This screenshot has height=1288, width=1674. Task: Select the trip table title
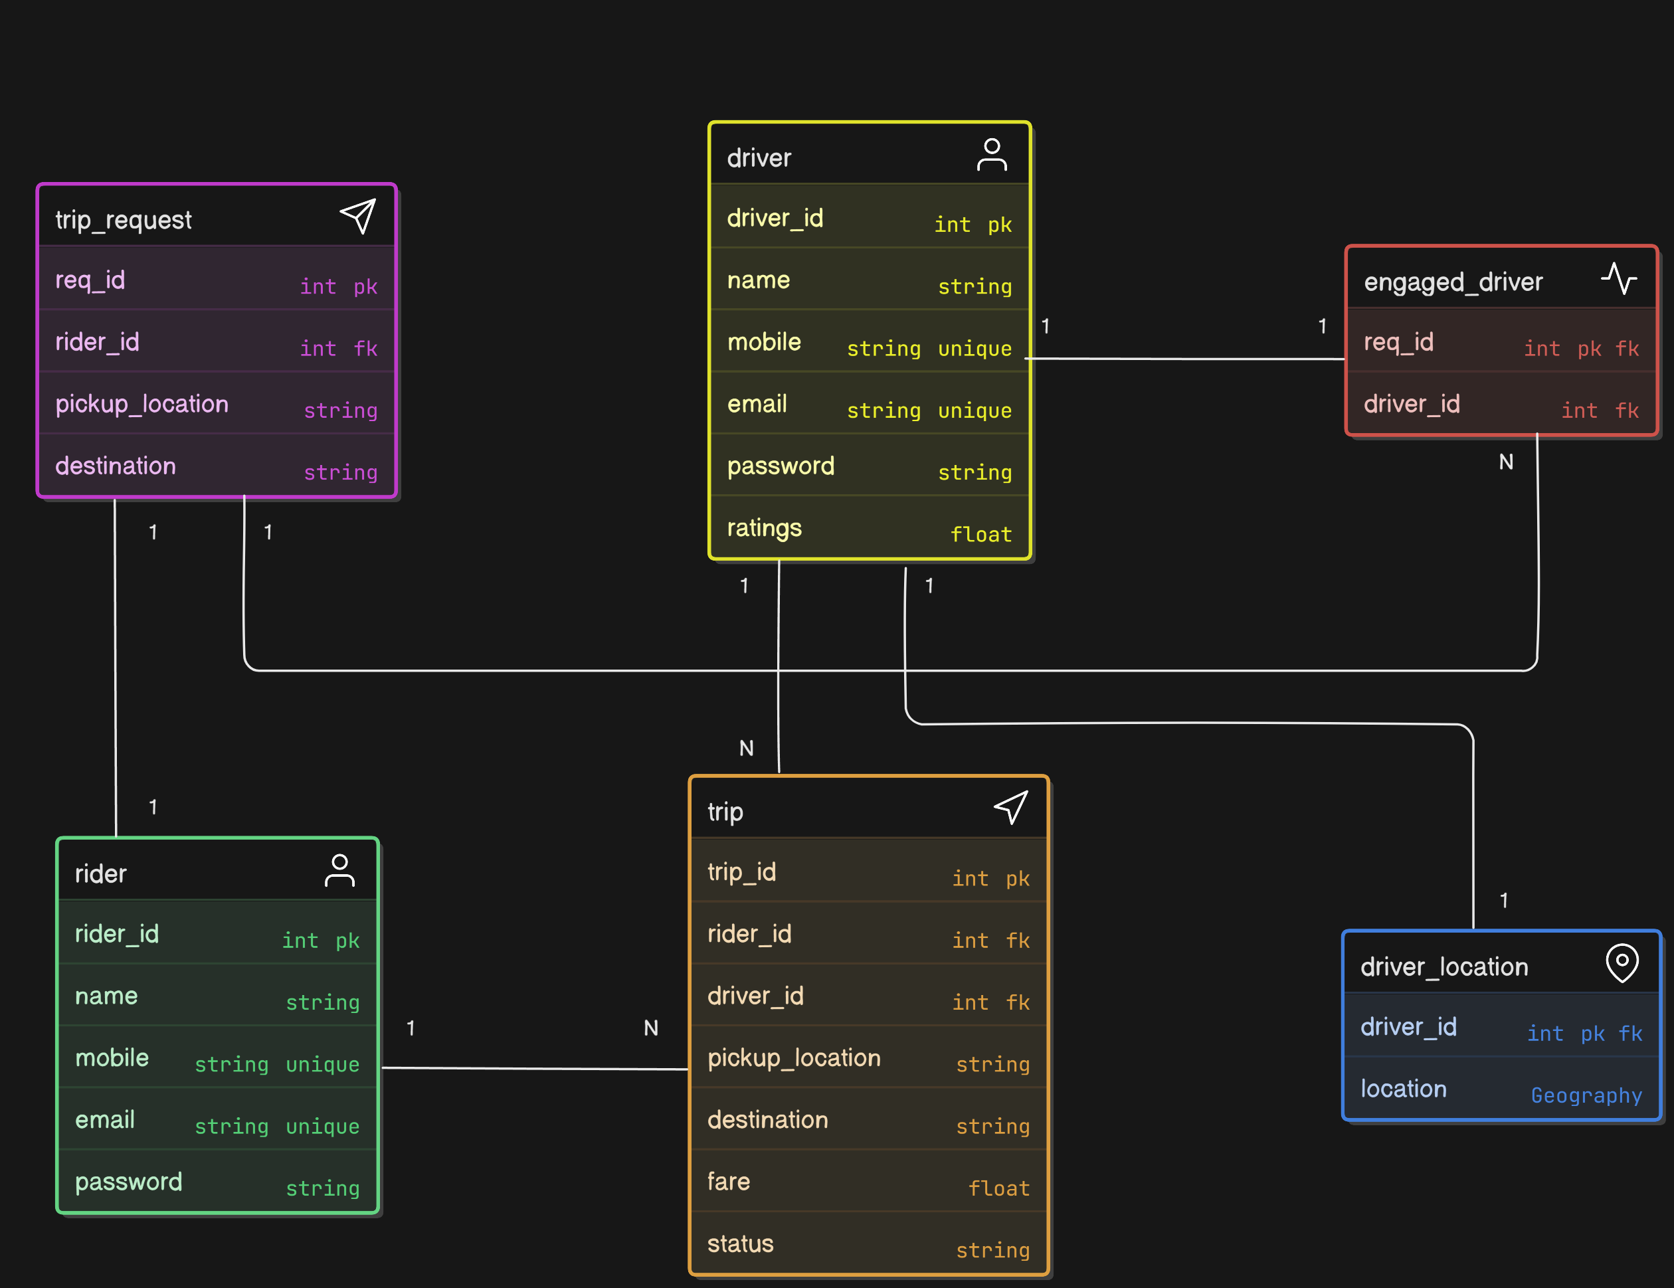725,812
